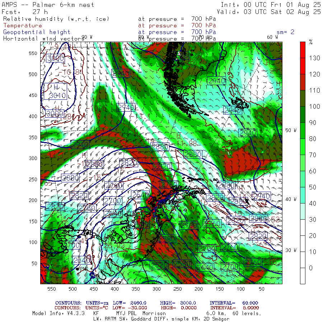Click the olive legend band between 100 and 110
323x323 pixels.
(x=303, y=98)
